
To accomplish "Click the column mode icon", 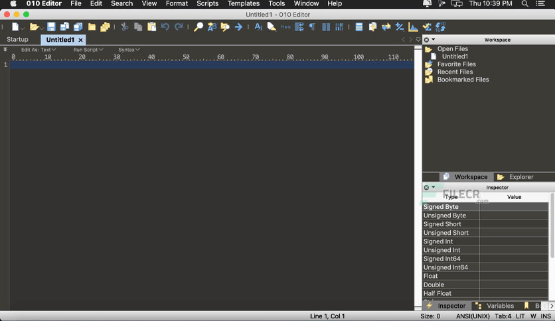I will pos(326,27).
